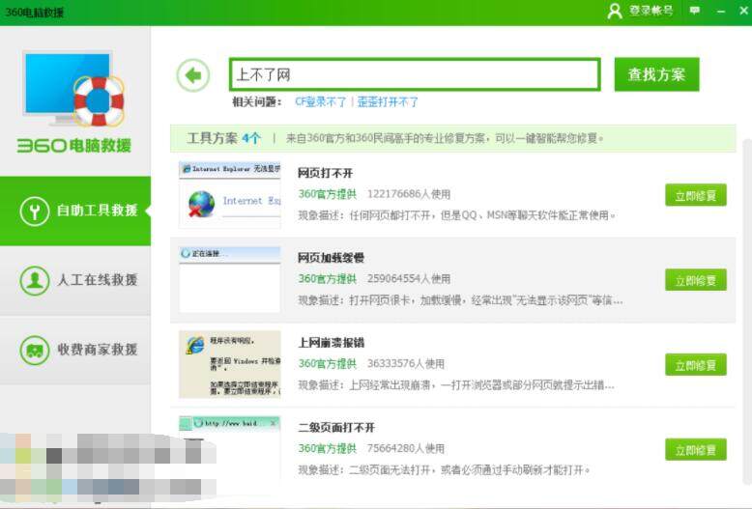Click the 登录帐号 login text

[651, 11]
